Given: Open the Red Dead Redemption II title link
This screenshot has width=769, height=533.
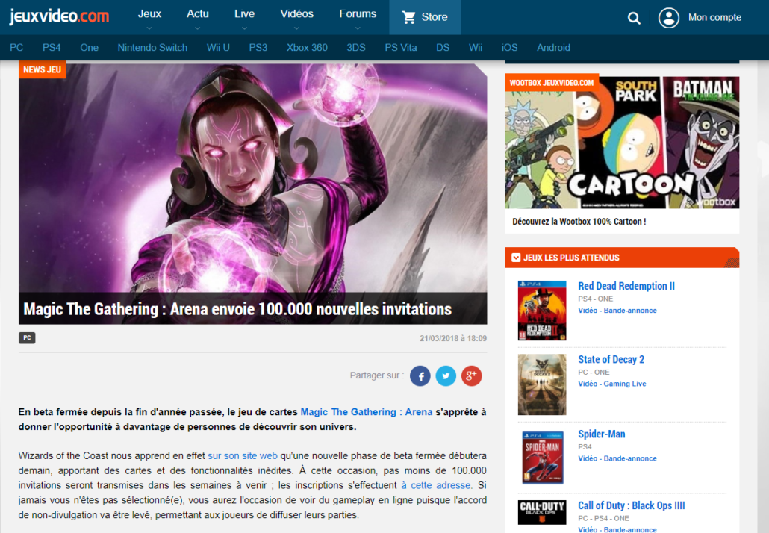Looking at the screenshot, I should tap(626, 286).
